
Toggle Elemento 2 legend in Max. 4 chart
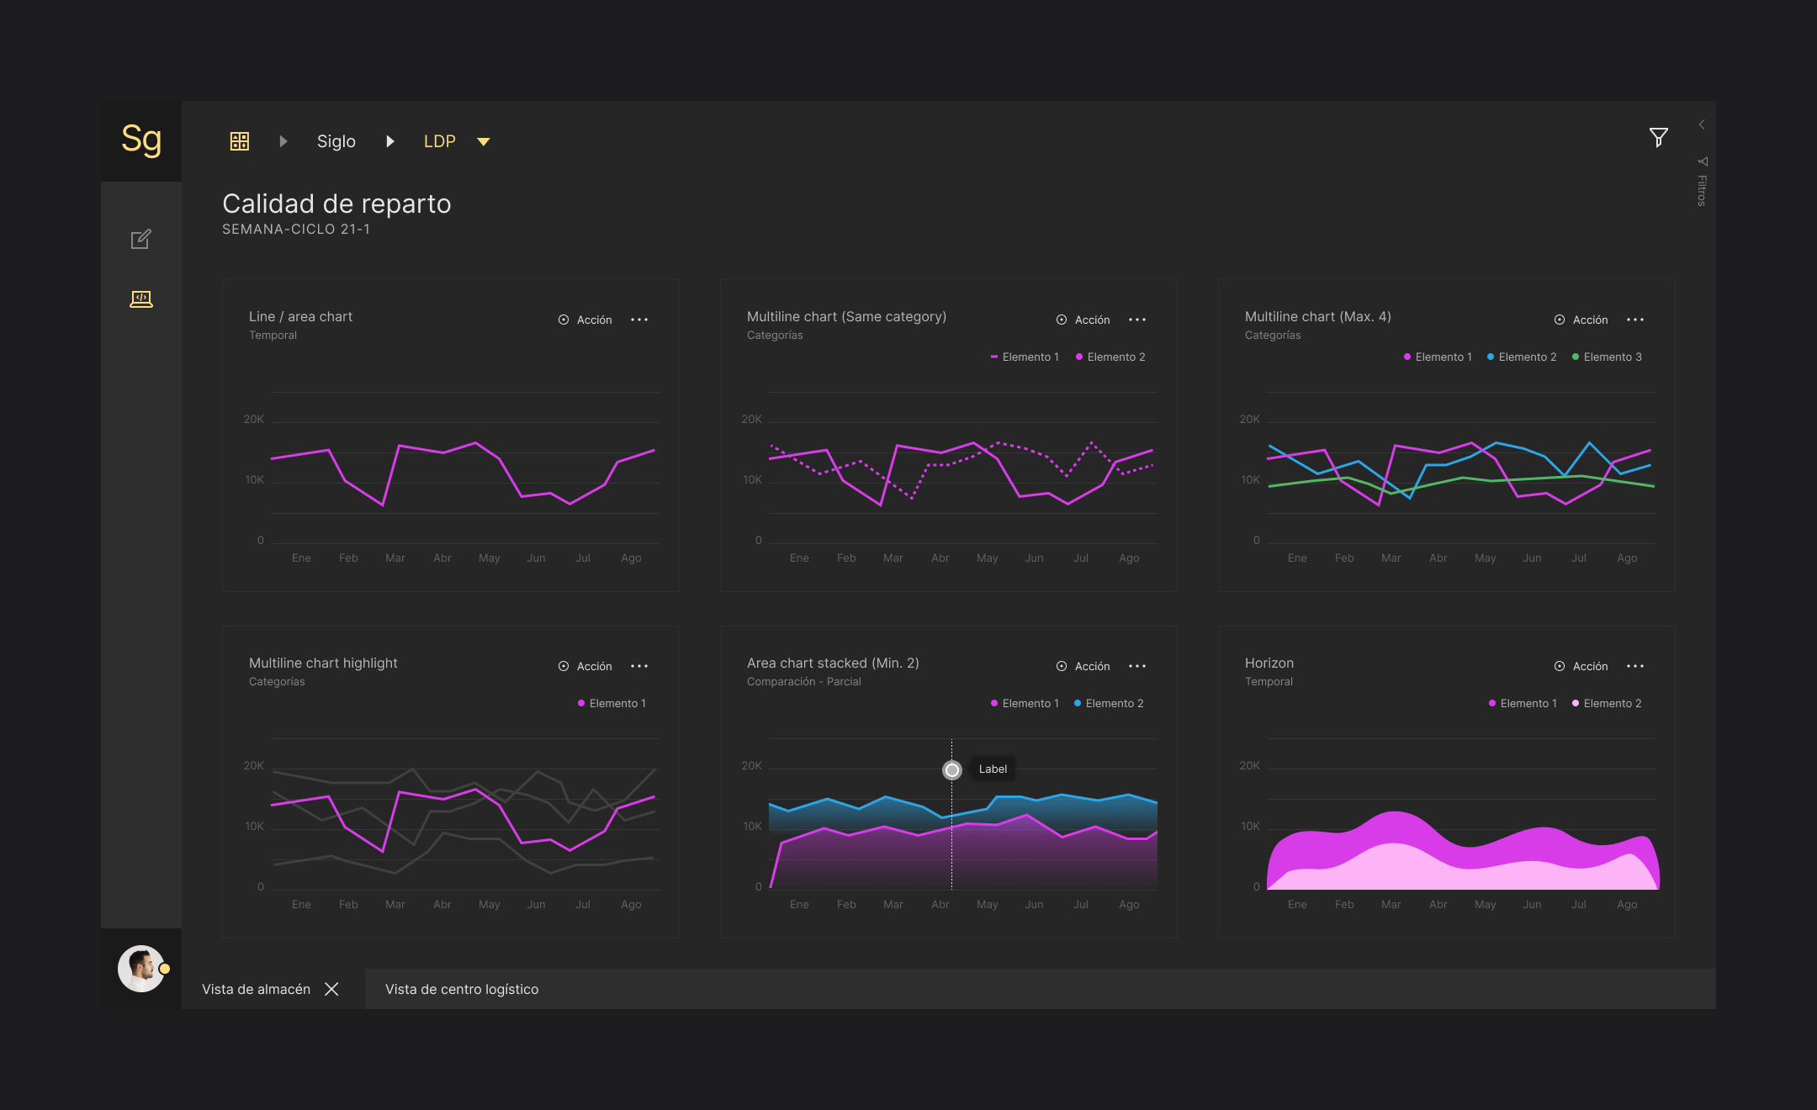(x=1522, y=357)
